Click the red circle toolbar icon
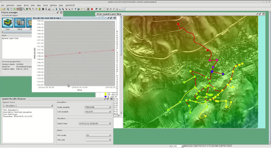 coord(92,9)
